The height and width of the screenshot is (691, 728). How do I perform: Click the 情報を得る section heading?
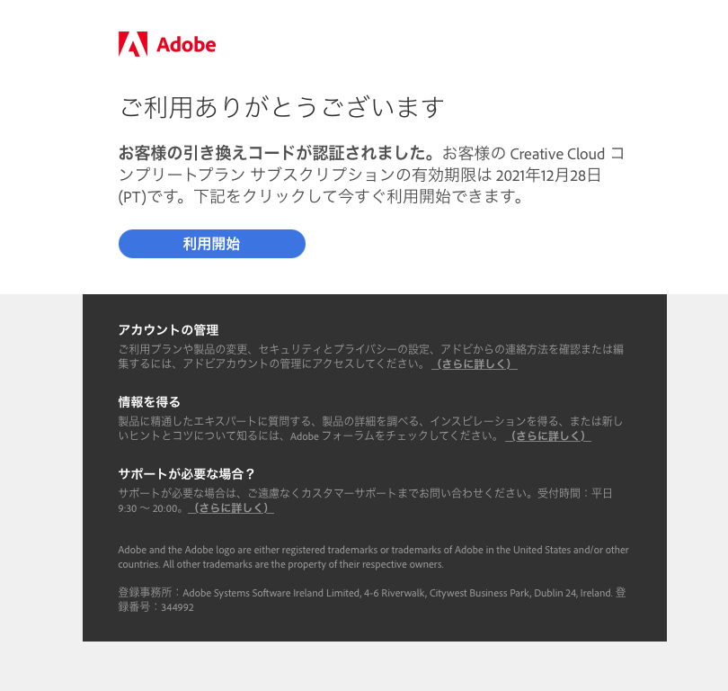(149, 402)
